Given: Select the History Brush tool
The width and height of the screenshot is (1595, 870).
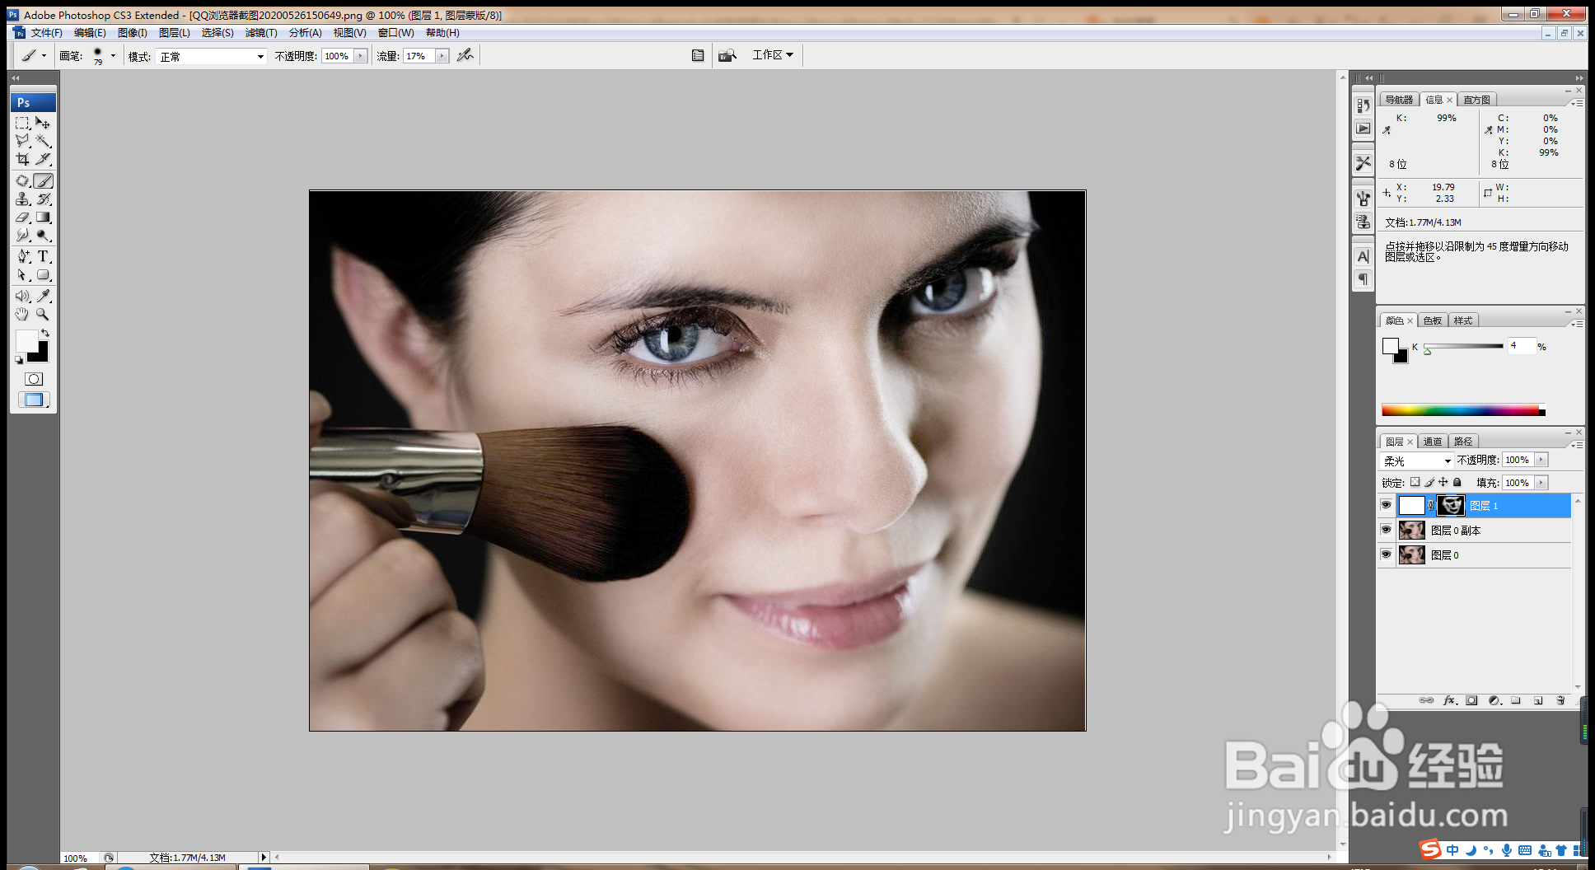Looking at the screenshot, I should tap(43, 199).
